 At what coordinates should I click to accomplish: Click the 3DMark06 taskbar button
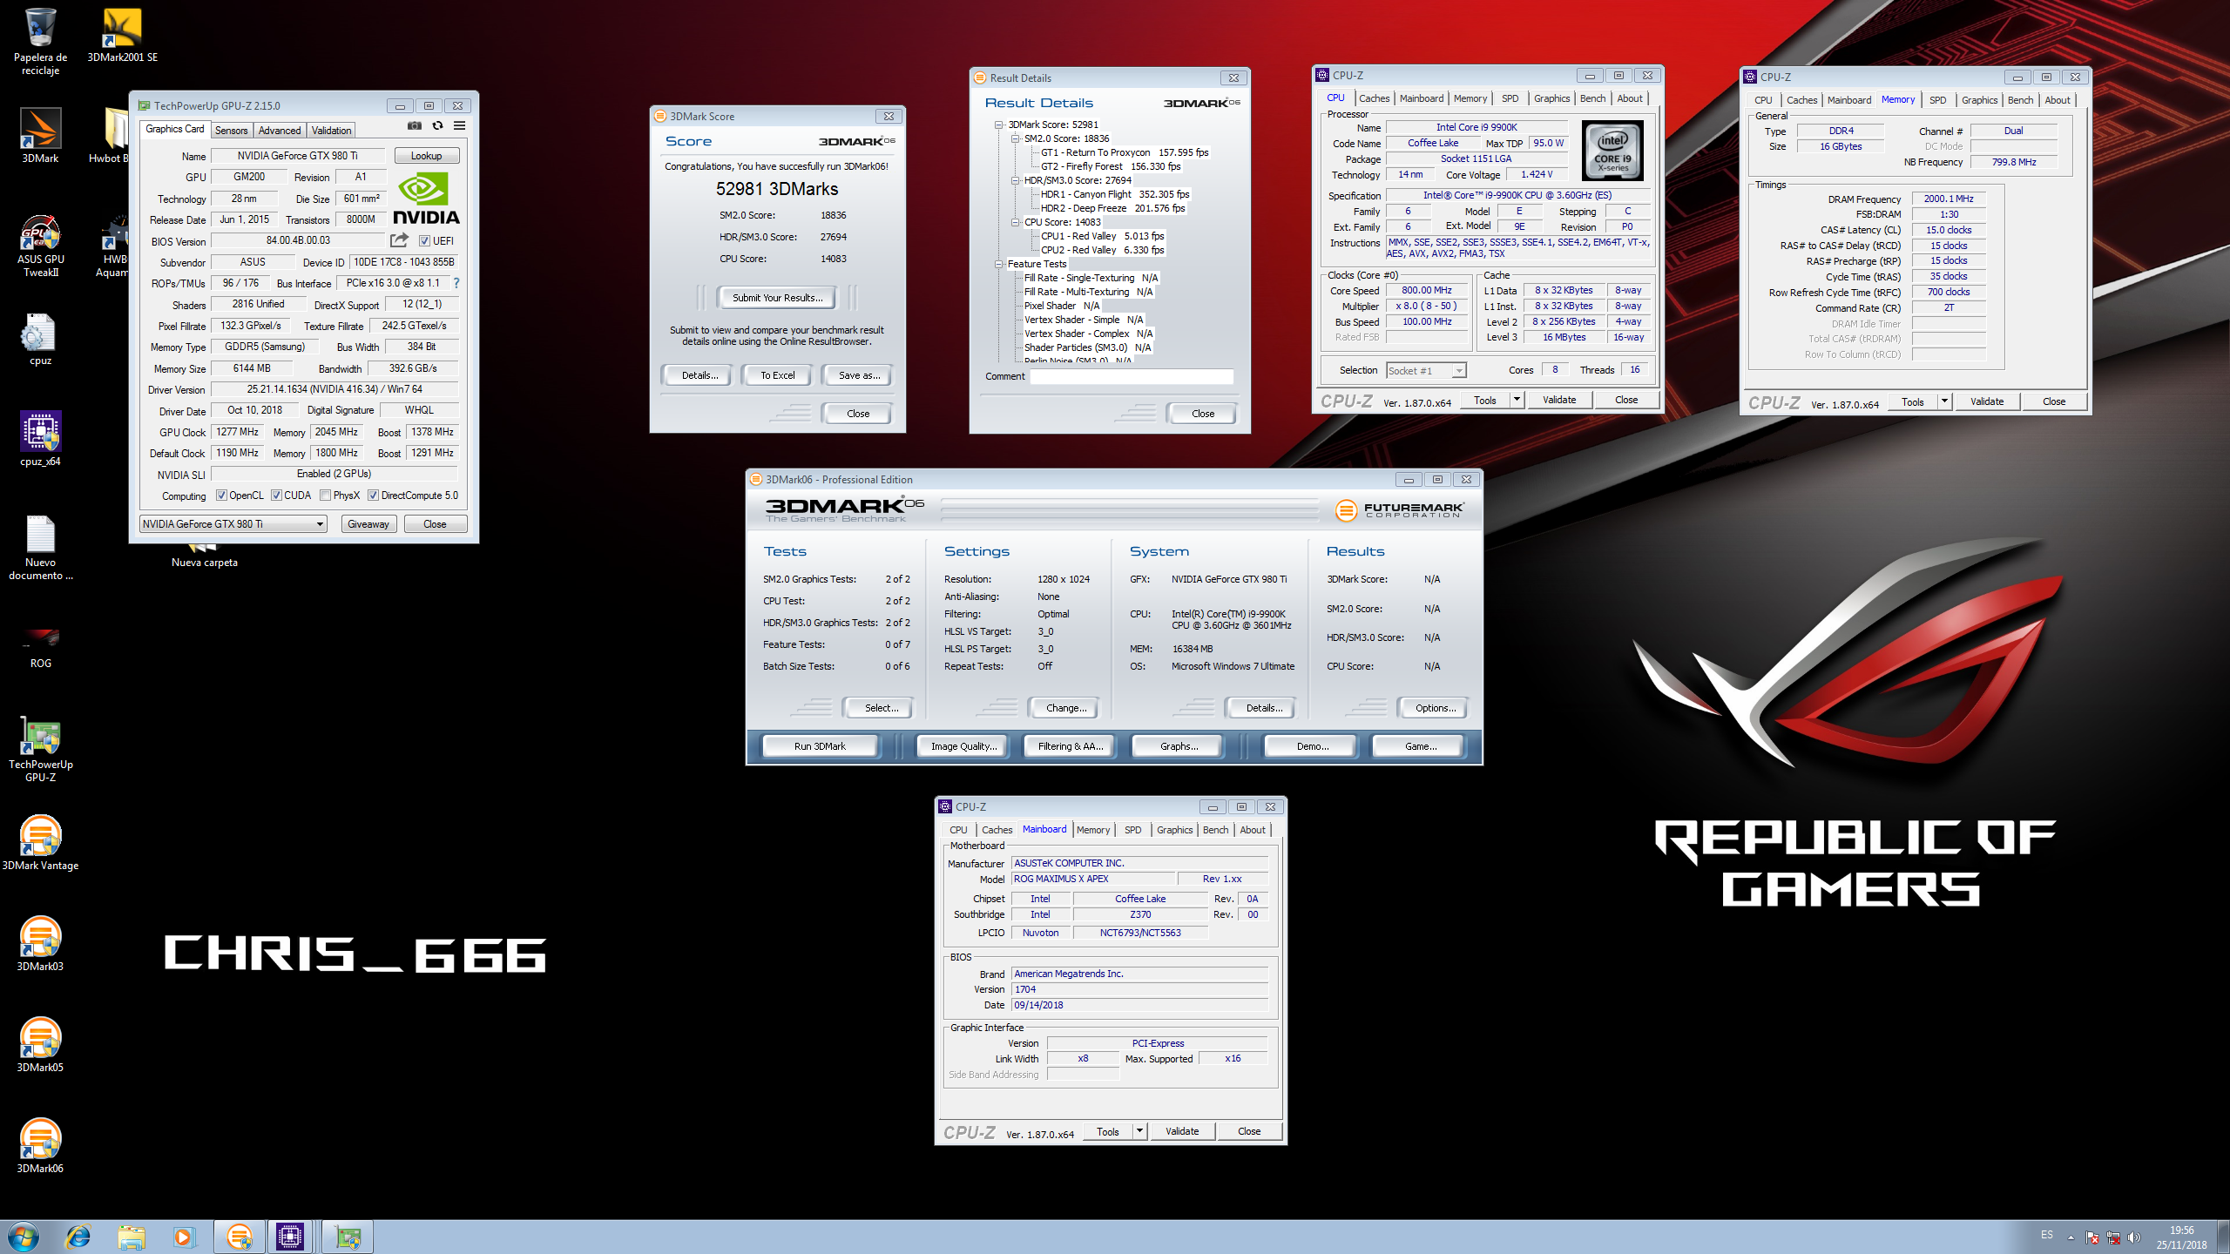(239, 1237)
